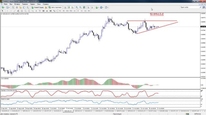
Task: Select the Text Label tool
Action: tap(40, 11)
